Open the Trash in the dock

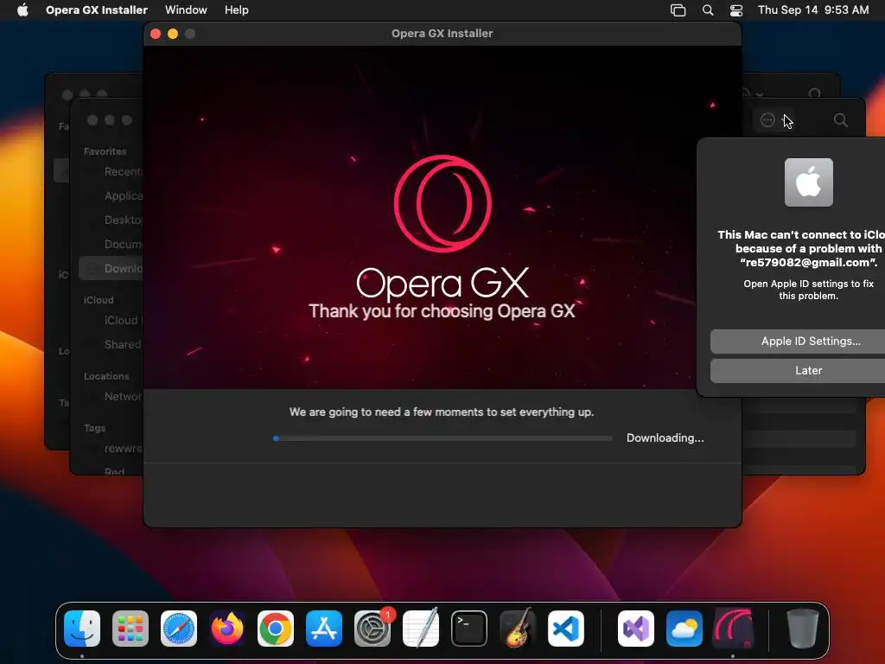click(803, 629)
